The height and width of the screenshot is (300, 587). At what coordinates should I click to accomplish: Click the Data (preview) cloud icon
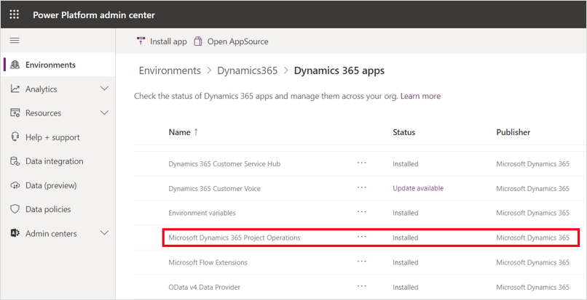(15, 185)
